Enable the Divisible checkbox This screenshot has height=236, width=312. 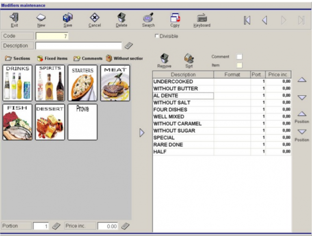coord(157,36)
